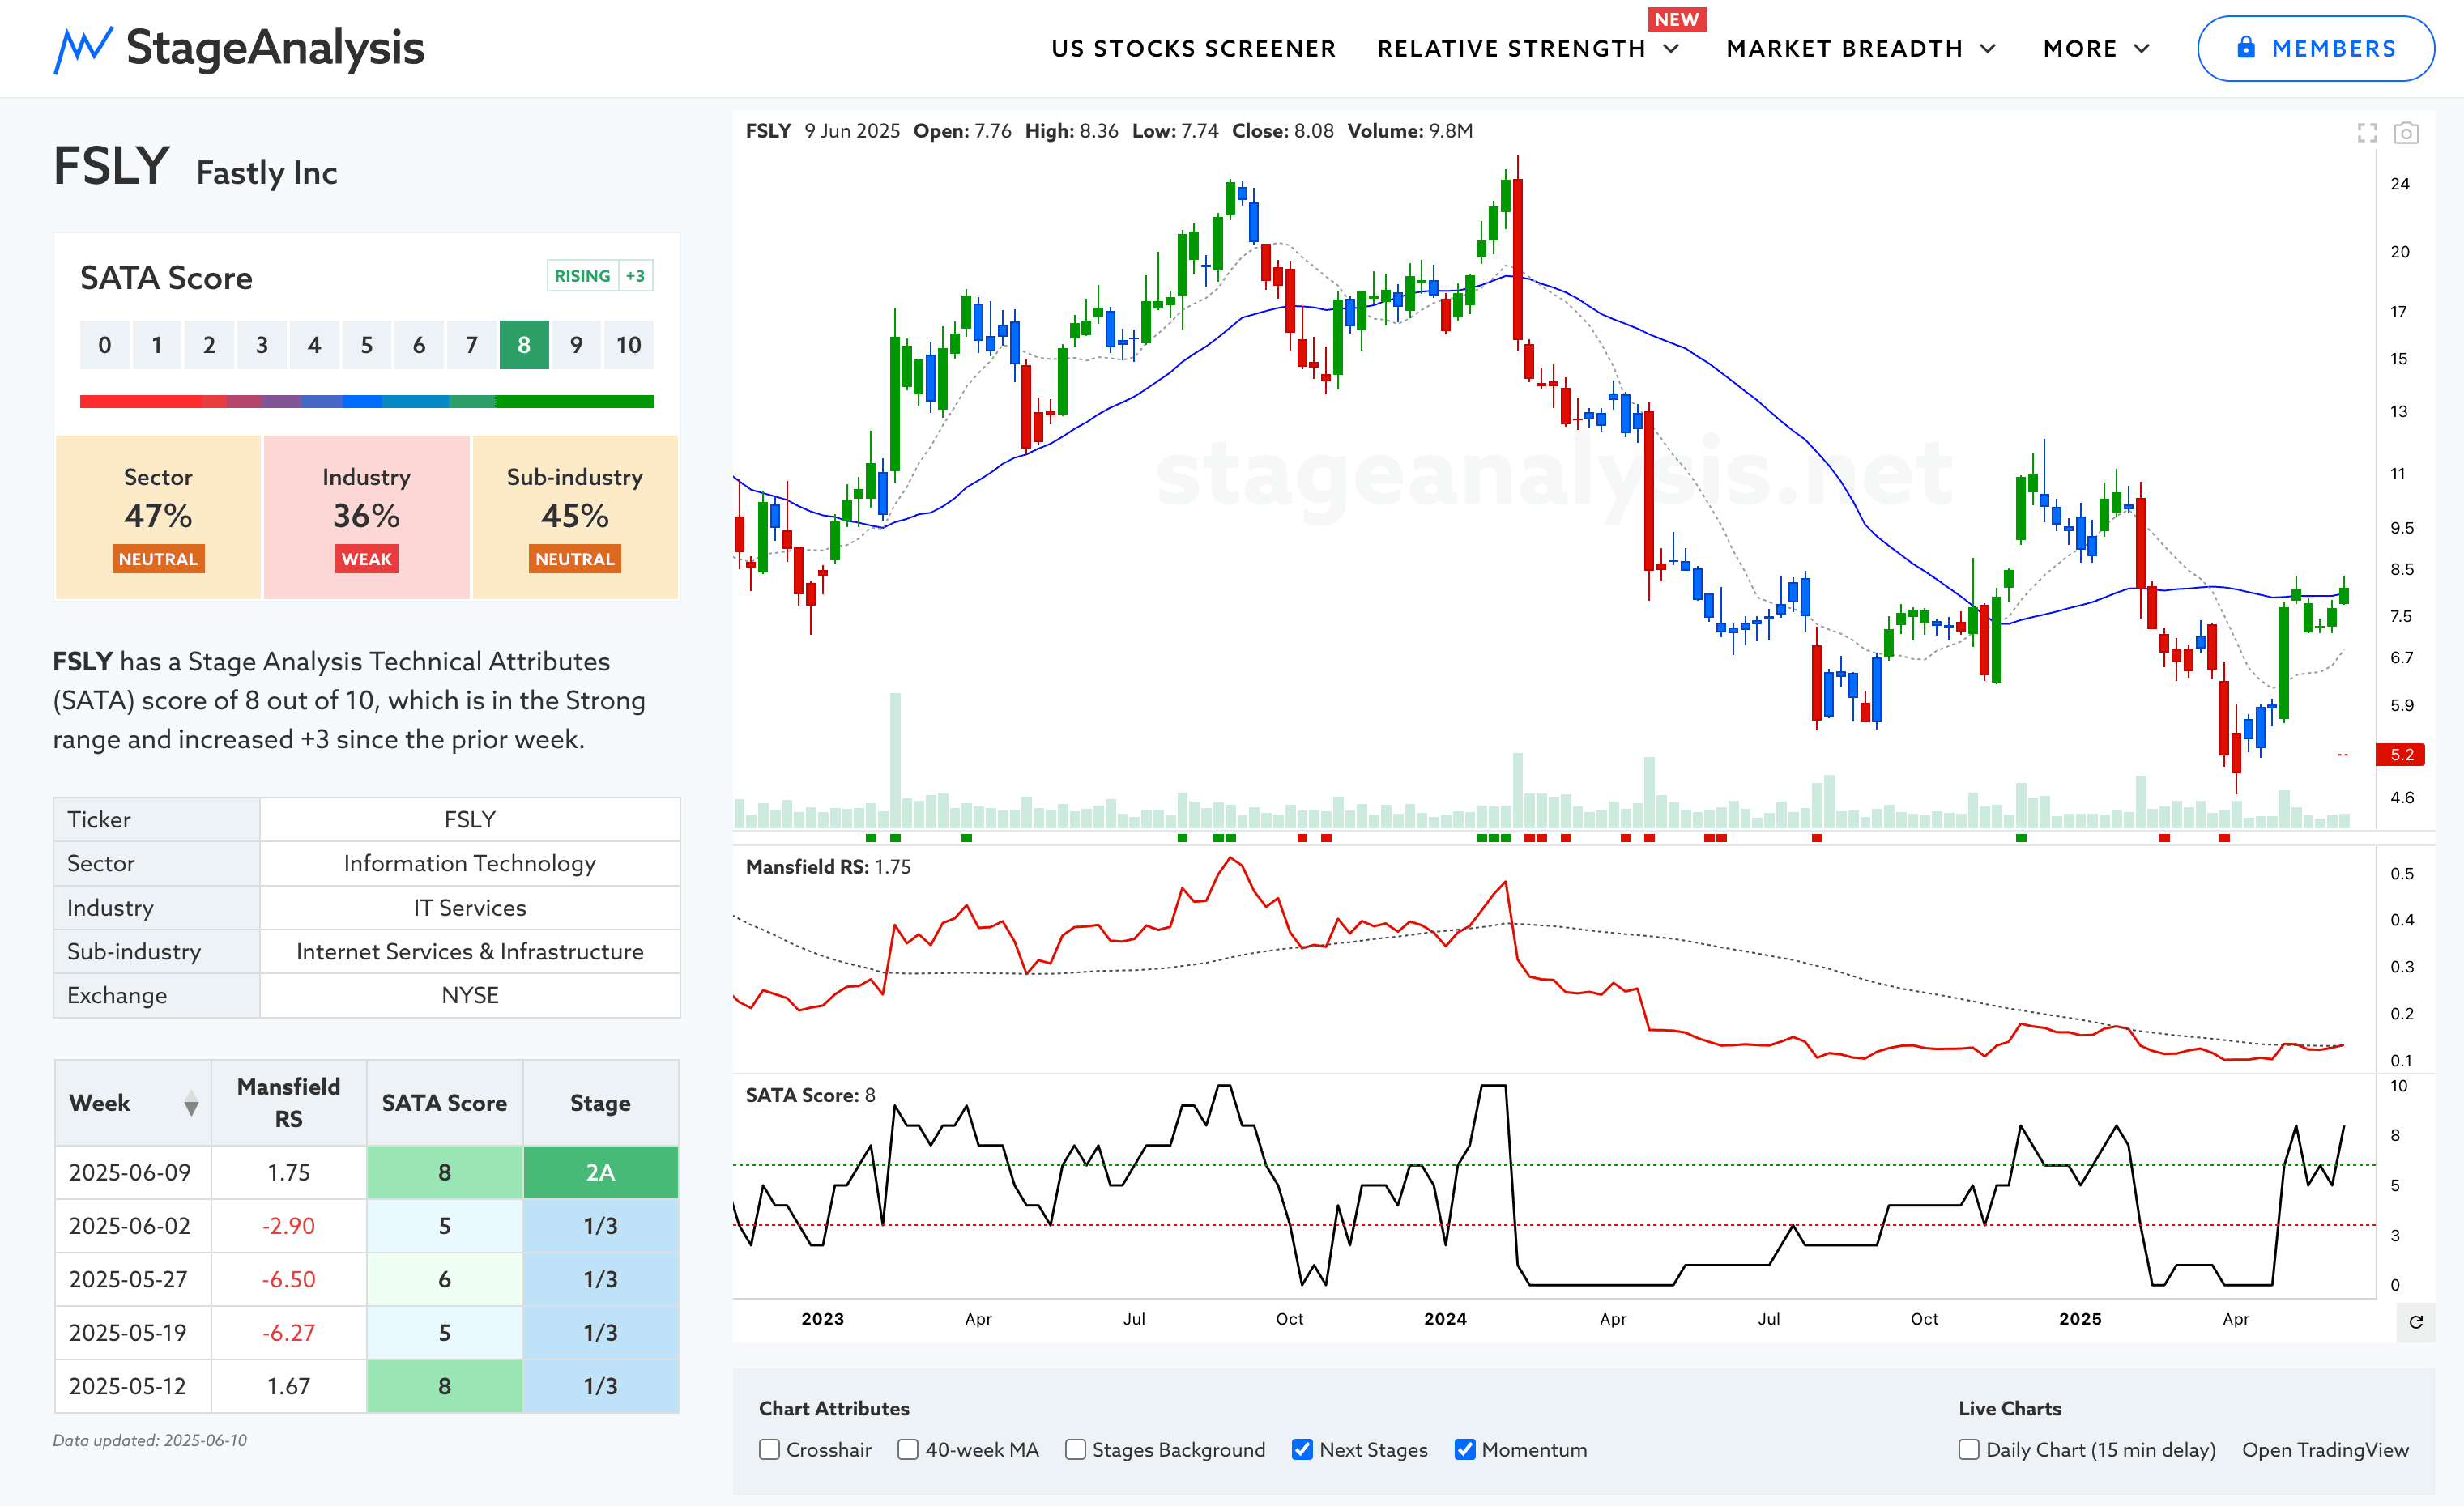This screenshot has height=1506, width=2464.
Task: Open US Stocks Screener menu item
Action: [1193, 49]
